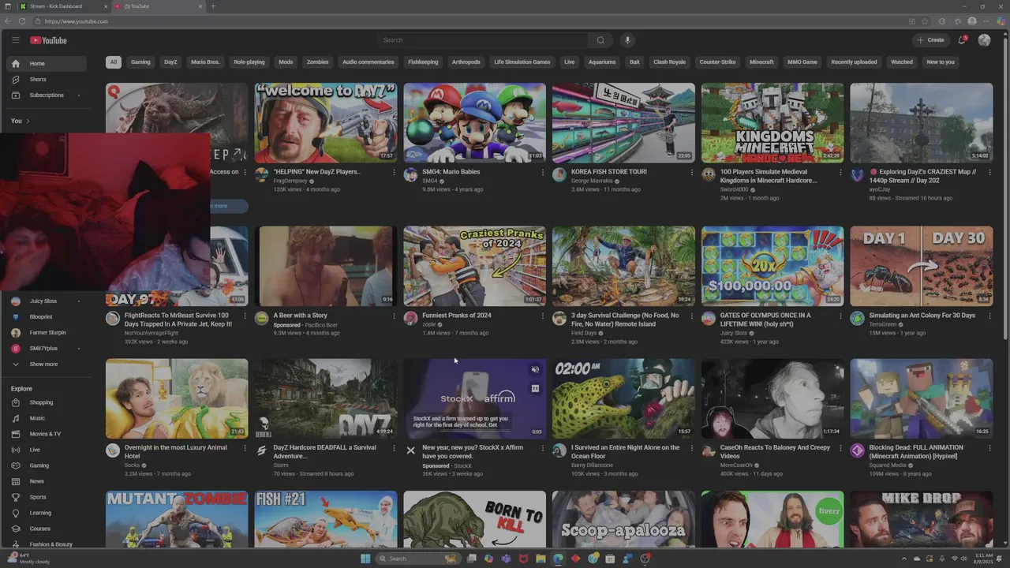Image resolution: width=1010 pixels, height=568 pixels.
Task: Expand the You section chevron
Action: coord(28,121)
